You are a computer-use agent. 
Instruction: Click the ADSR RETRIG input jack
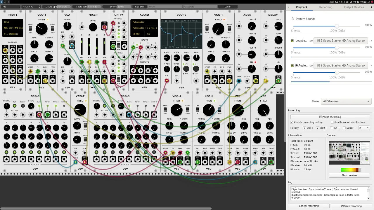247,81
